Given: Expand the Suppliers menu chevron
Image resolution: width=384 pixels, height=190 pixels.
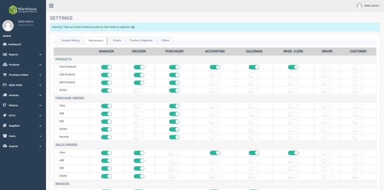Looking at the screenshot, I should pyautogui.click(x=40, y=126).
